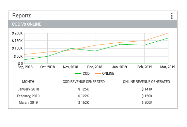Click the Sep, 2018 axis label
This screenshot has width=187, height=127.
click(25, 67)
